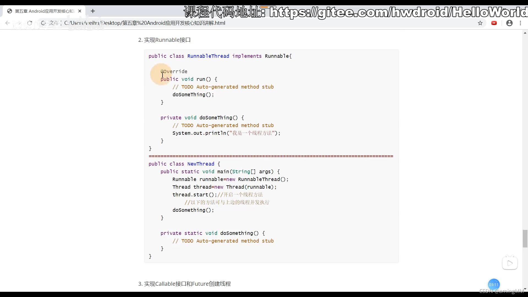Click the thread.start(); line
This screenshot has height=297, width=528.
pos(218,195)
